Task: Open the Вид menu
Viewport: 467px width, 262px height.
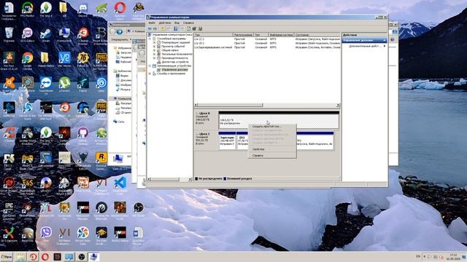Action: pos(177,23)
